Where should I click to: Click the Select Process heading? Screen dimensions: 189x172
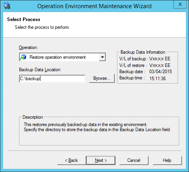(x=24, y=19)
